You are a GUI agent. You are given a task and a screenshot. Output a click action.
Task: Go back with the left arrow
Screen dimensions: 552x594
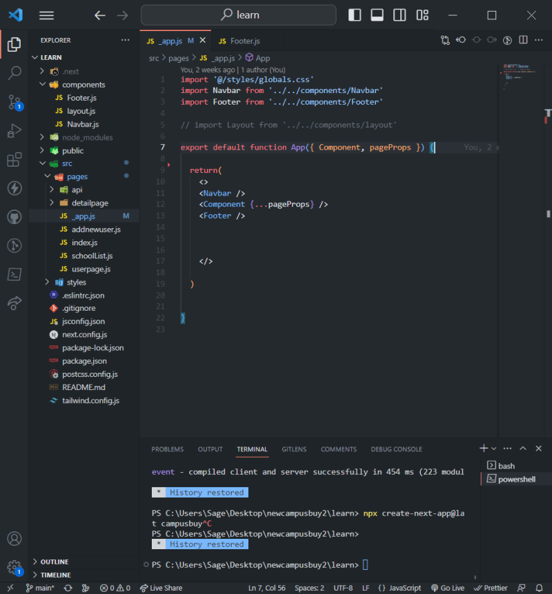[x=100, y=16]
